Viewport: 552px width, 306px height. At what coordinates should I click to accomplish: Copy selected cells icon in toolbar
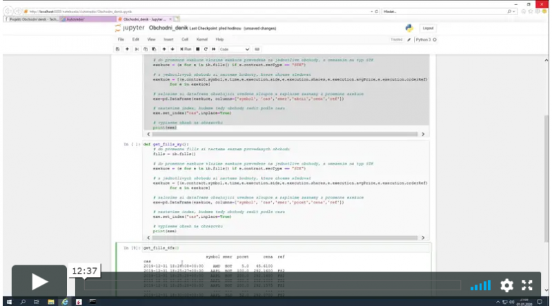tap(146, 49)
